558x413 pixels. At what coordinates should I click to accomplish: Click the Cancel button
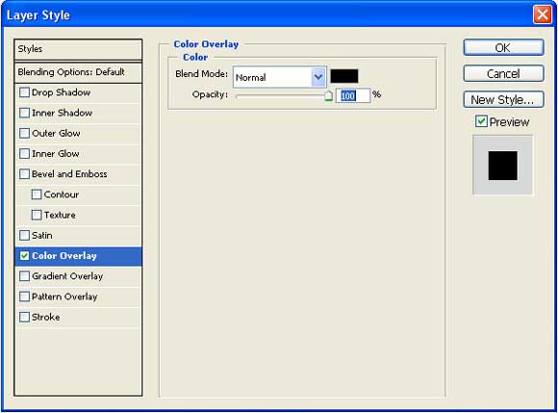503,74
